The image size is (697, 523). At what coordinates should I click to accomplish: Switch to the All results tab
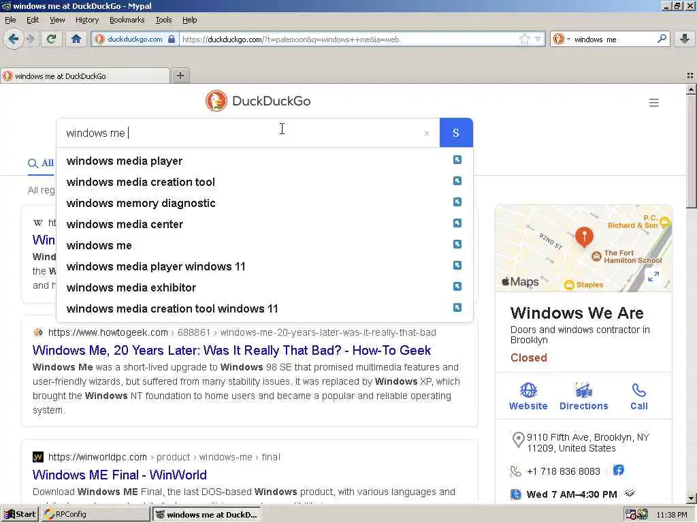tap(41, 163)
